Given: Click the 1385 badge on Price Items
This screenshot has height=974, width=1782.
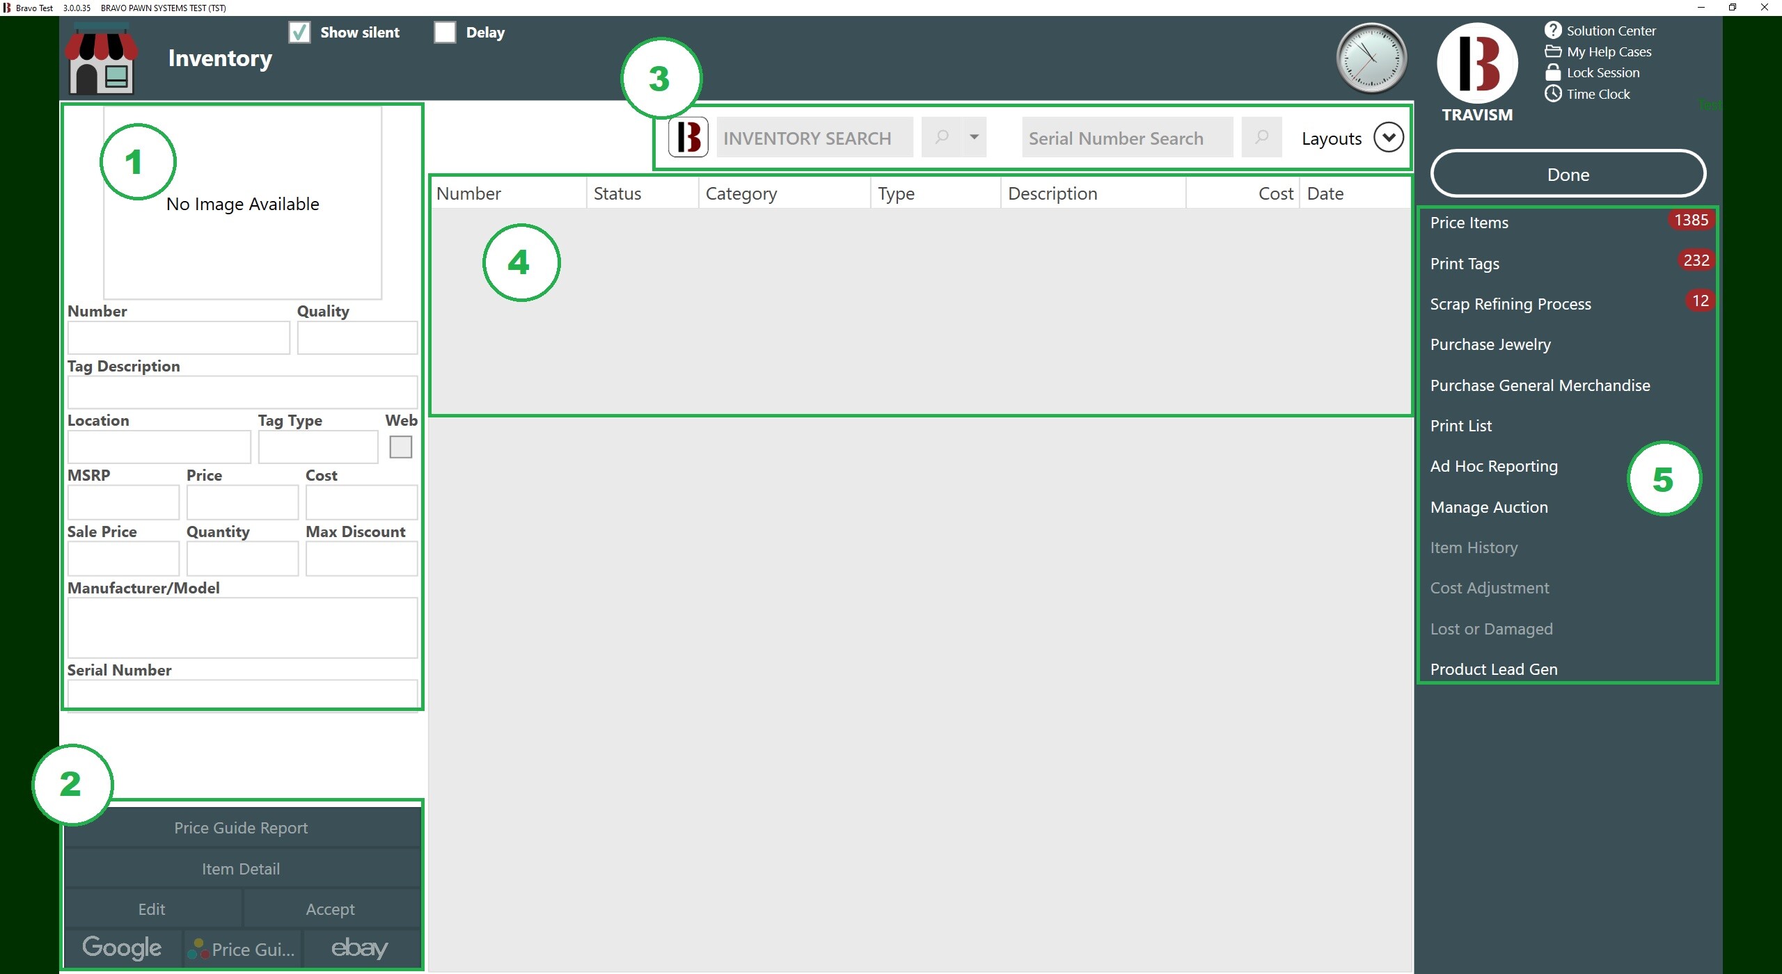Looking at the screenshot, I should (x=1691, y=220).
